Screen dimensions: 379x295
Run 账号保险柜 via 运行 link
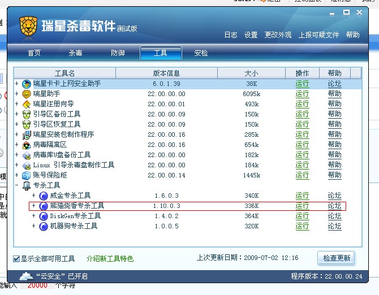pos(302,175)
